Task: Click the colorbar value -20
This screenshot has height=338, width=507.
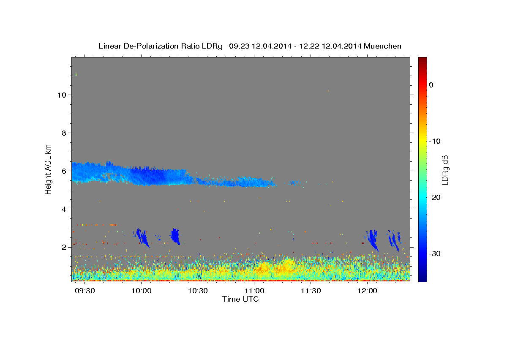Action: (x=435, y=197)
